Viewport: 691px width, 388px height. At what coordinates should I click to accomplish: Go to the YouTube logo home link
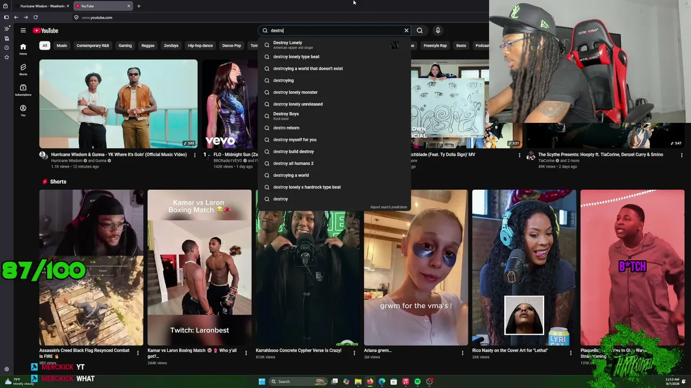(45, 31)
